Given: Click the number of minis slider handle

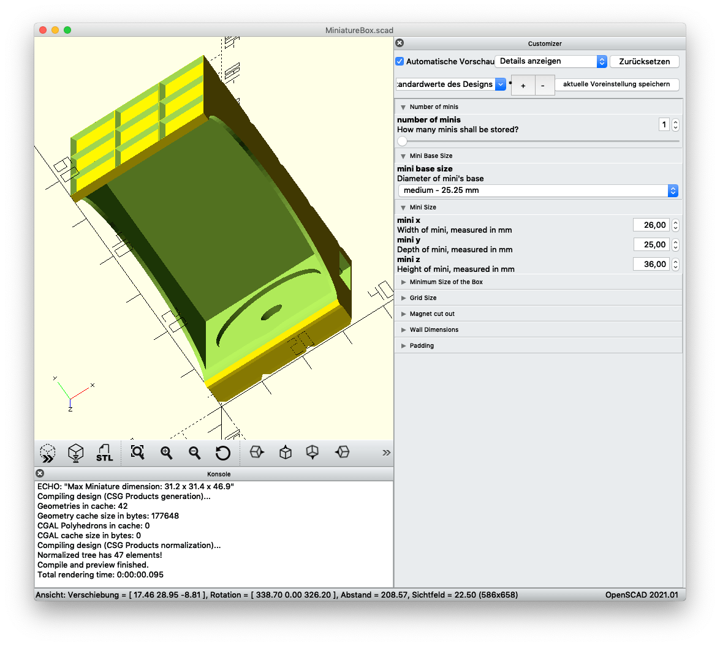Looking at the screenshot, I should [402, 141].
